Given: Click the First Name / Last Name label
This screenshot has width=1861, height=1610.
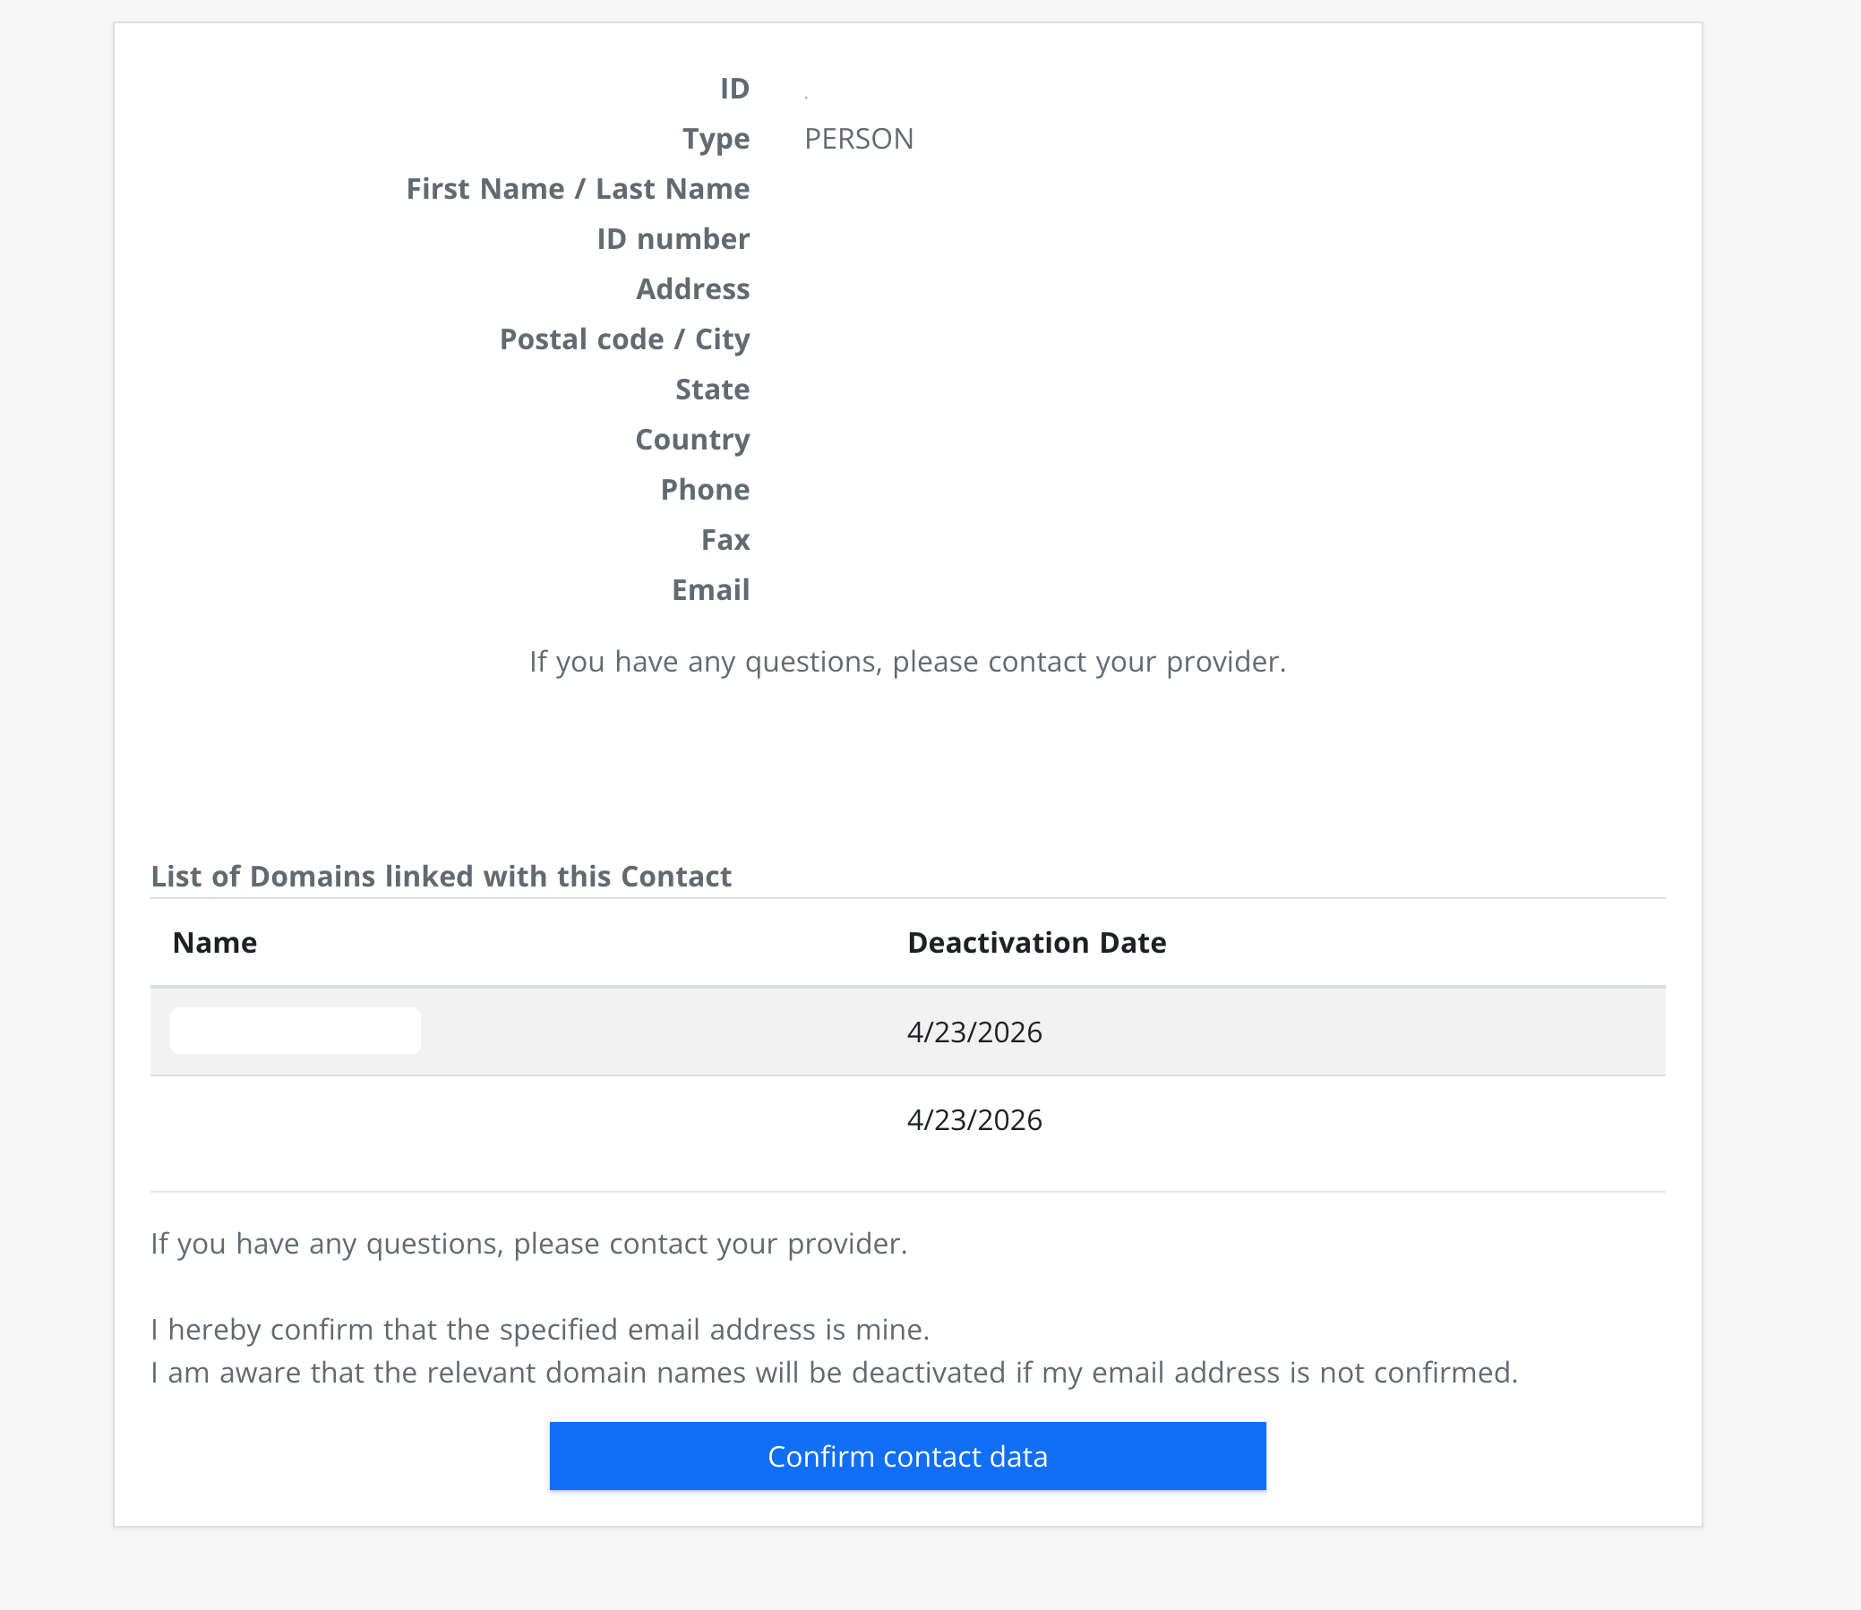Looking at the screenshot, I should point(578,189).
